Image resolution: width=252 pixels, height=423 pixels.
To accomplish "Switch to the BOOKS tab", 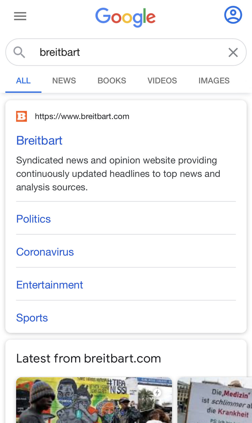I will (112, 81).
